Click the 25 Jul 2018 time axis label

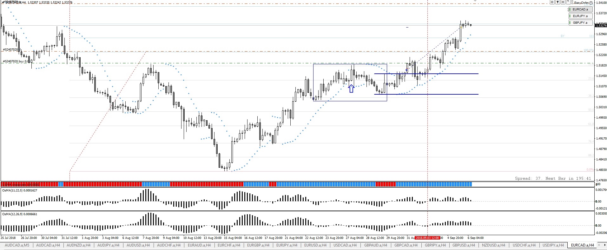pyautogui.click(x=8, y=238)
